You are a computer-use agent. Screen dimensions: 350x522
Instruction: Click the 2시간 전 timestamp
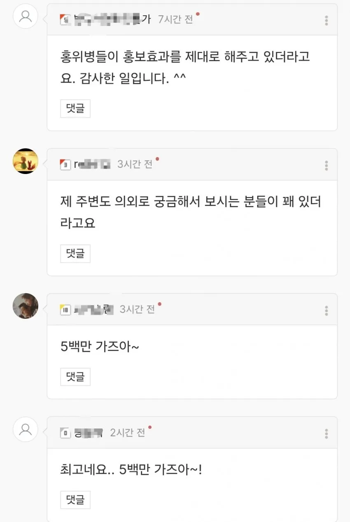pyautogui.click(x=128, y=433)
